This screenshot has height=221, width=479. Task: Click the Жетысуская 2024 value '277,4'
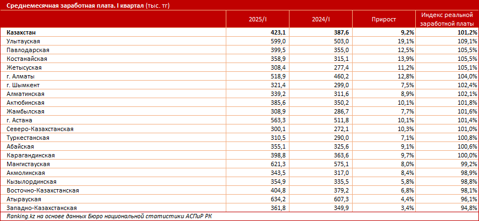point(342,67)
